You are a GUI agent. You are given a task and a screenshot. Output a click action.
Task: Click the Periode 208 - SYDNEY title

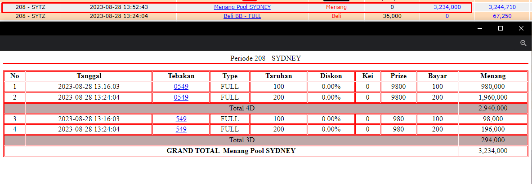(x=266, y=58)
